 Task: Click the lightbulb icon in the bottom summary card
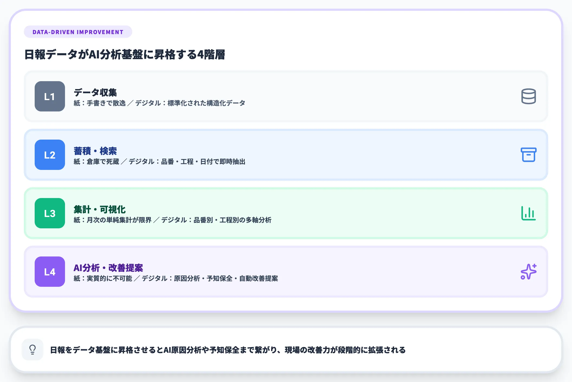pyautogui.click(x=32, y=350)
